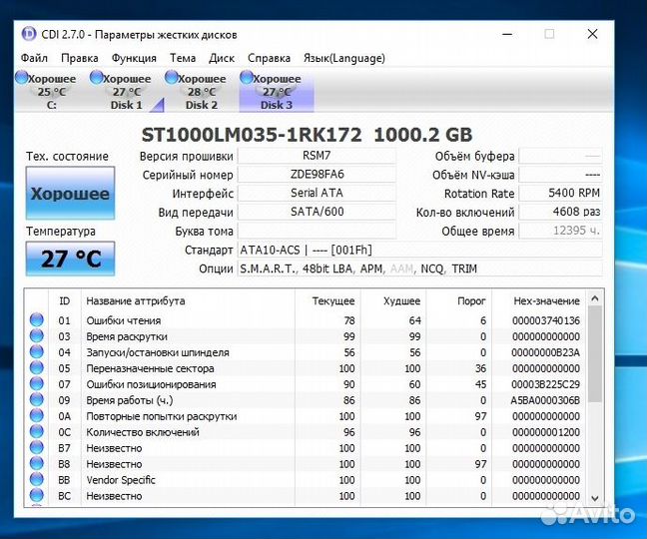Click status orb of row 07 Ошибки позиционирования
Viewport: 647px width, 539px height.
click(x=36, y=384)
